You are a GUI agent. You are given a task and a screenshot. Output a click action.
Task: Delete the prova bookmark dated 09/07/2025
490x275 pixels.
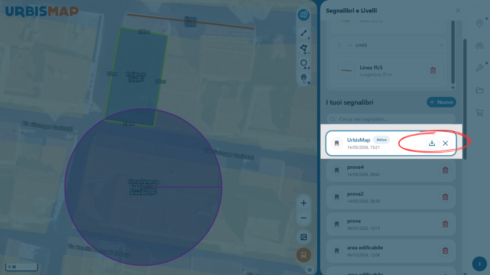pyautogui.click(x=445, y=224)
